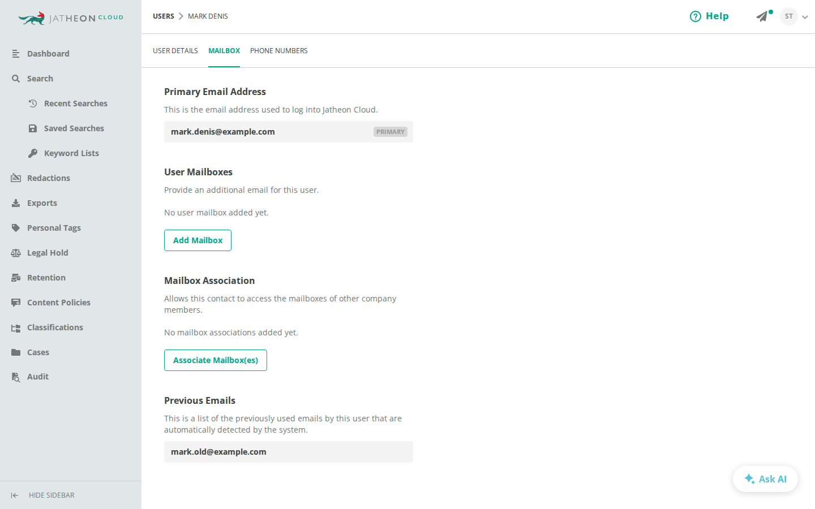
Task: Click the PRIMARY badge
Action: pos(391,132)
